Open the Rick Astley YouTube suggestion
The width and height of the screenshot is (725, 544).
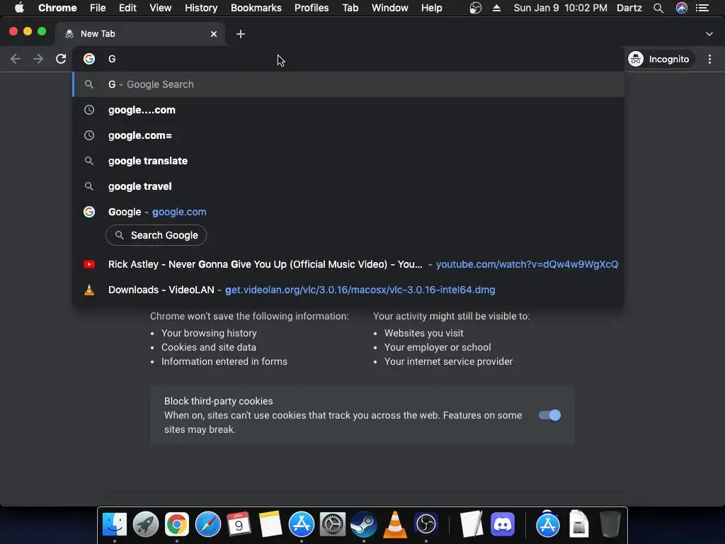coord(348,264)
